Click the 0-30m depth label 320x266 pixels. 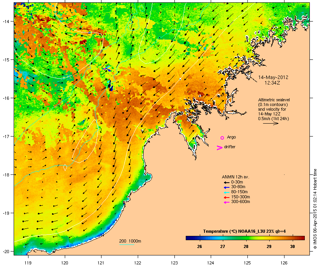coord(237,182)
